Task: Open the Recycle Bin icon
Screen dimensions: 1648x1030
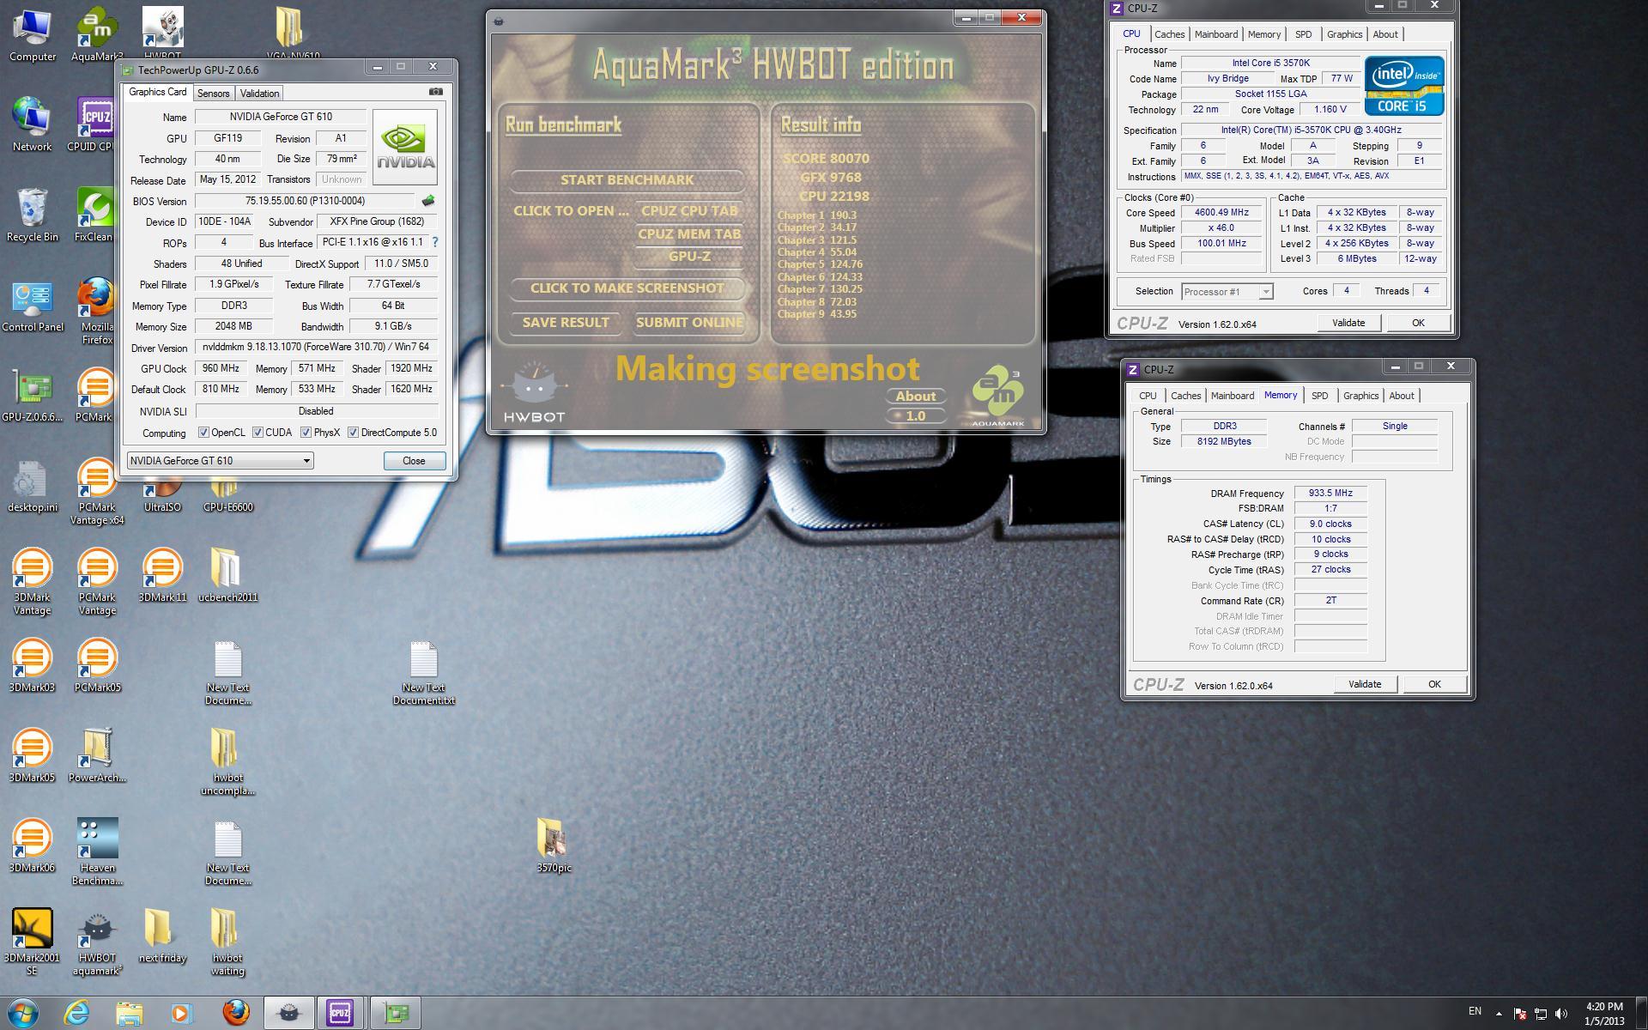Action: tap(33, 215)
